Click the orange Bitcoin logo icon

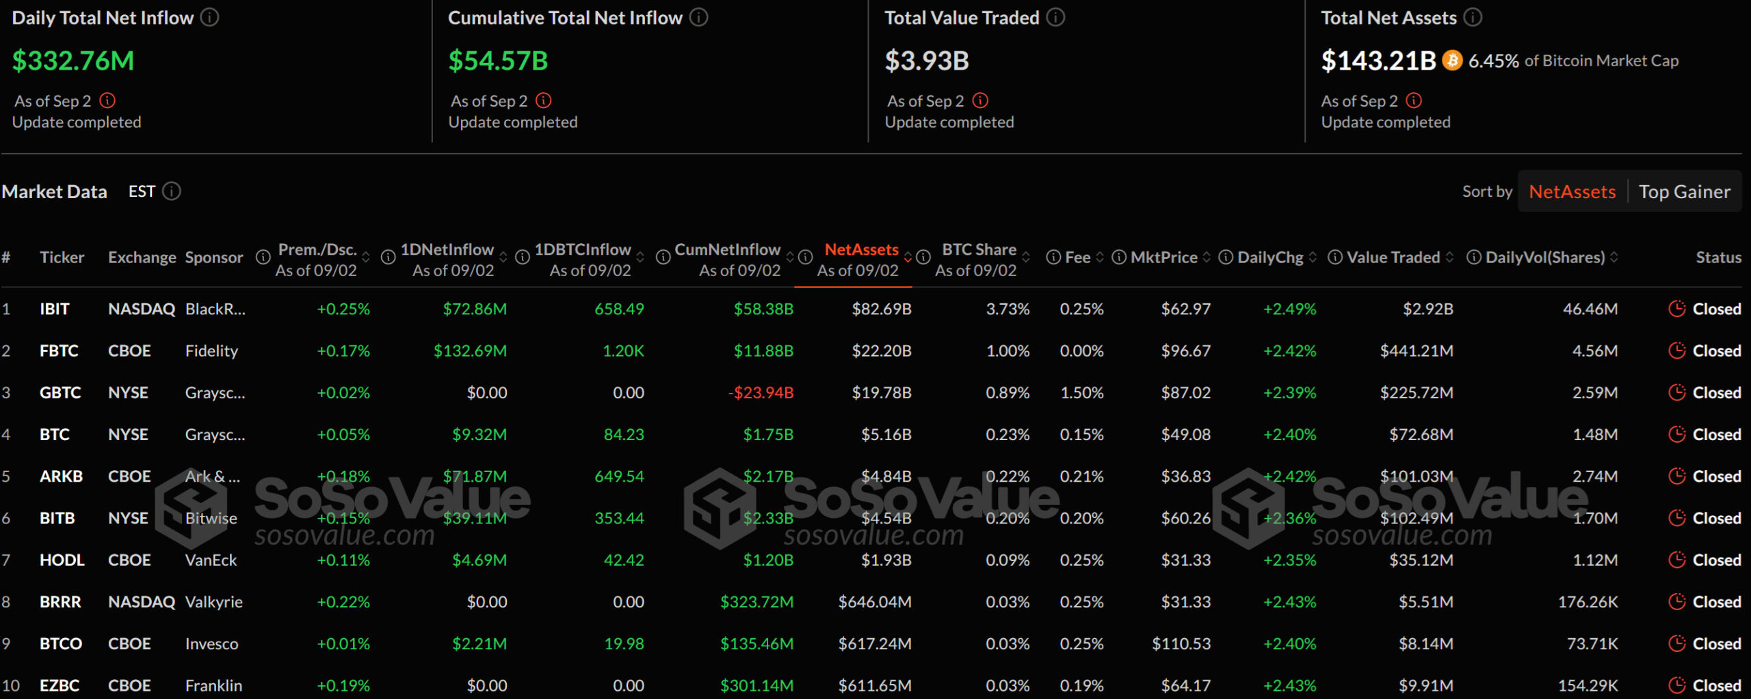[x=1452, y=60]
